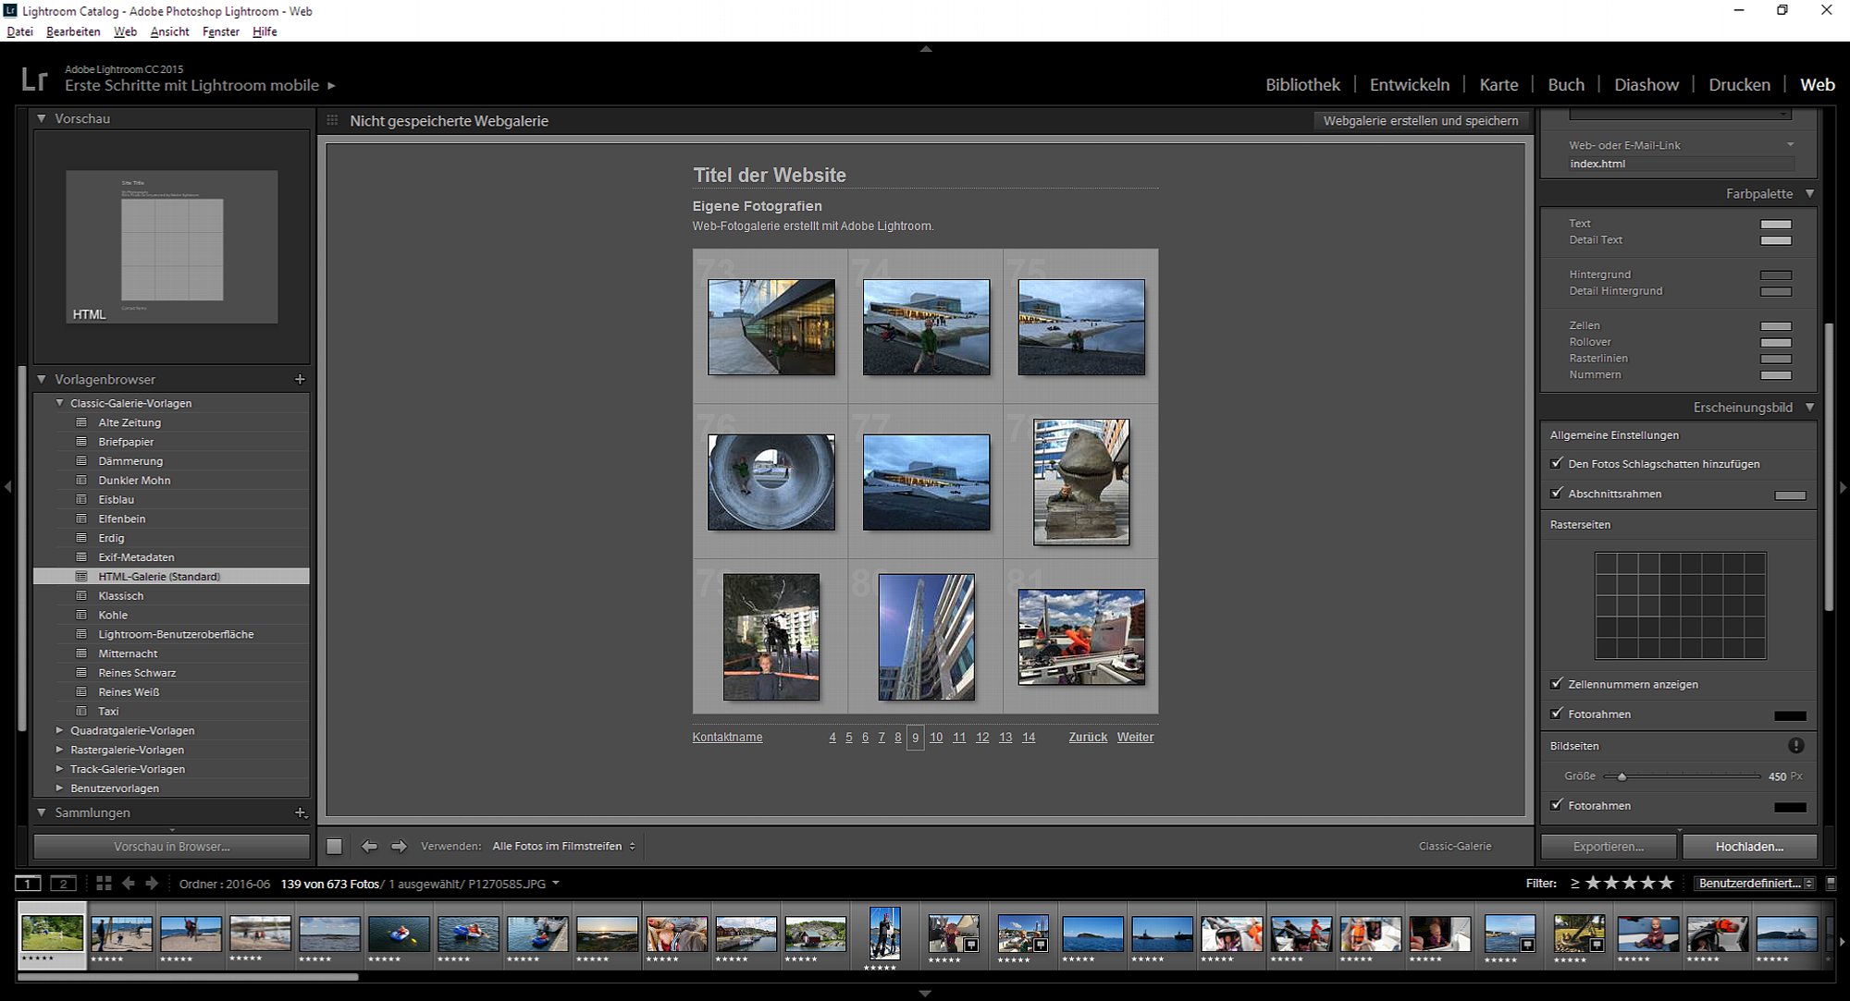The height and width of the screenshot is (1001, 1850).
Task: Go to previous photo with toolbar left arrow
Action: pos(369,846)
